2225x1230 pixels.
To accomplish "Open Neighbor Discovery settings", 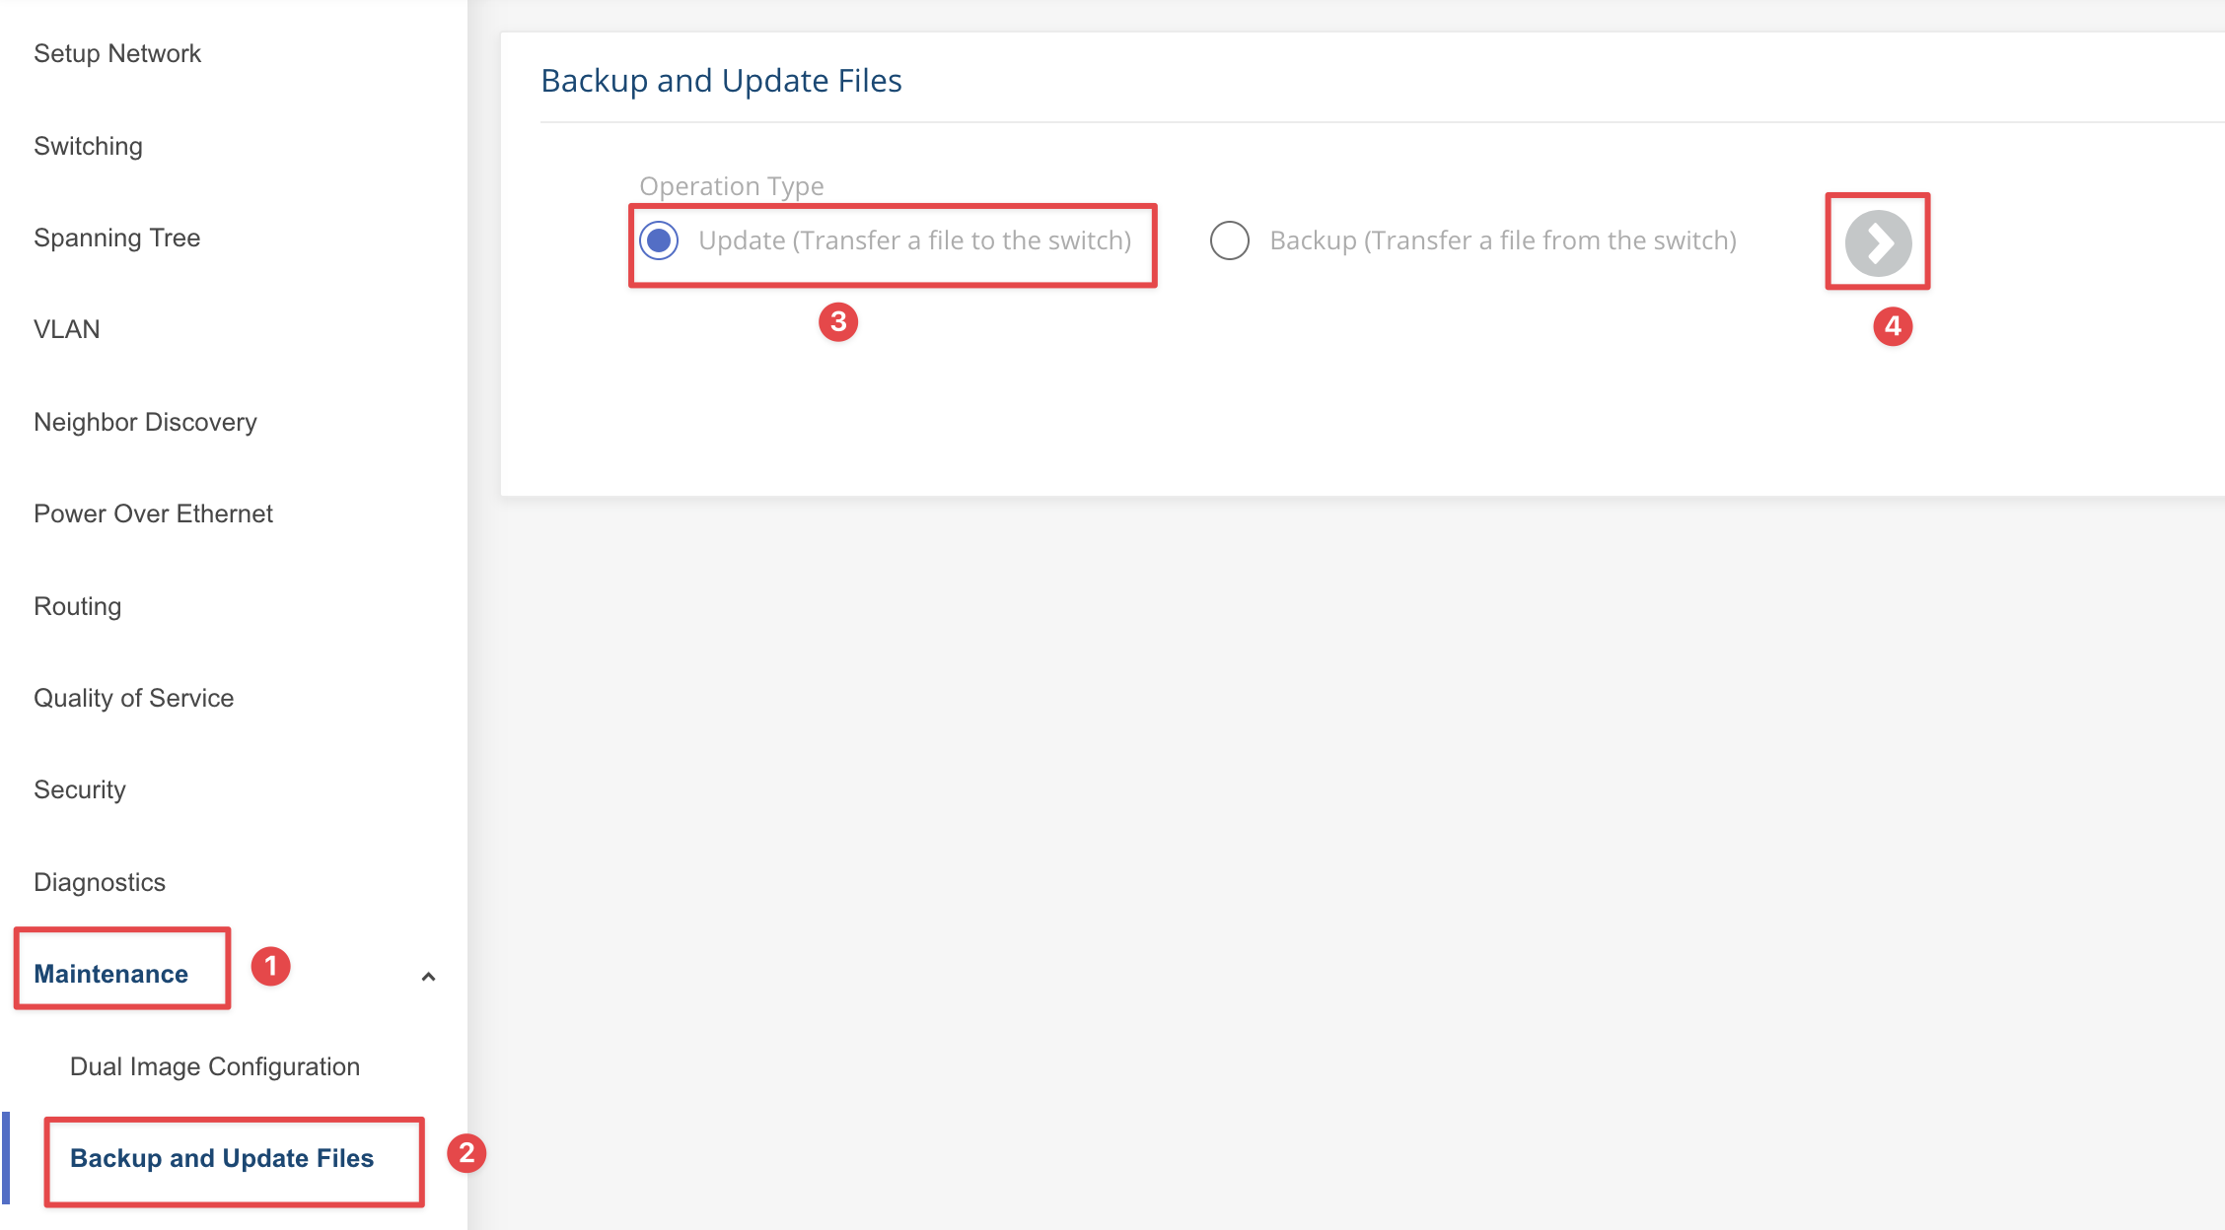I will point(145,422).
